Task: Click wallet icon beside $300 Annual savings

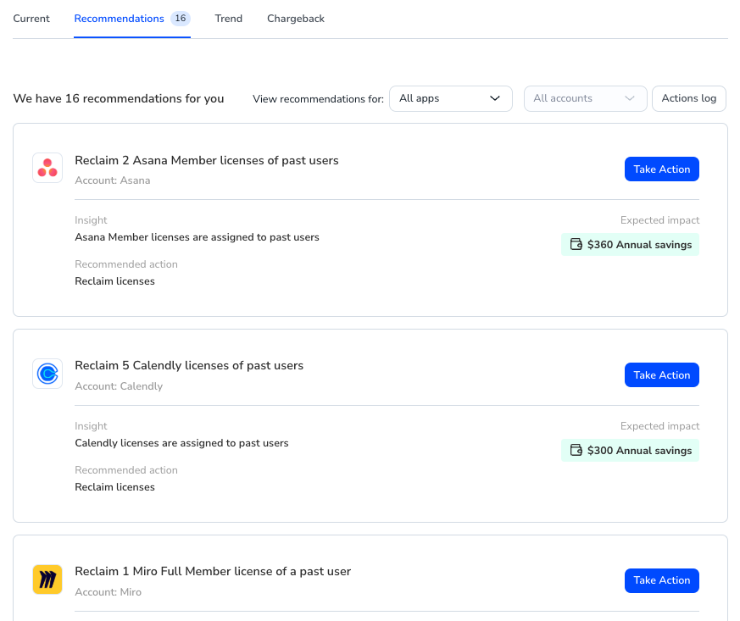Action: (x=576, y=451)
